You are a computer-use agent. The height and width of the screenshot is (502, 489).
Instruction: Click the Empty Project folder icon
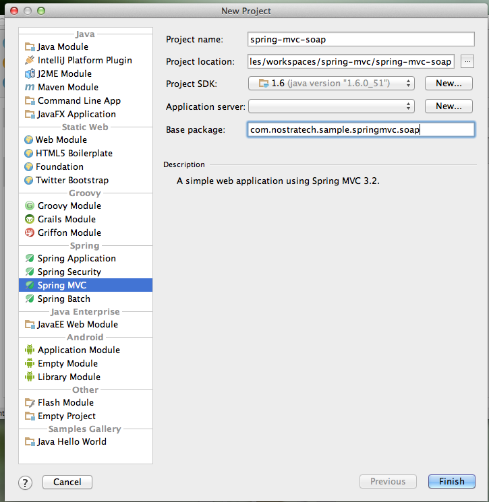point(30,416)
